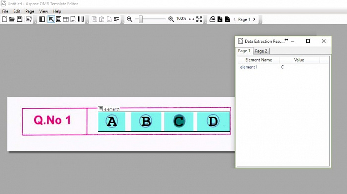This screenshot has height=194, width=347.
Task: Click the Copy element icon
Action: pyautogui.click(x=94, y=19)
